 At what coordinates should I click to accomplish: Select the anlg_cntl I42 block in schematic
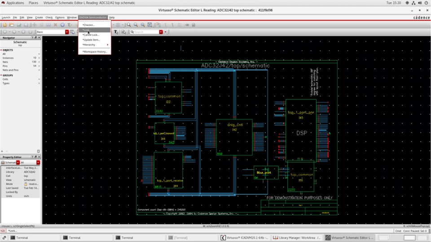(234, 137)
